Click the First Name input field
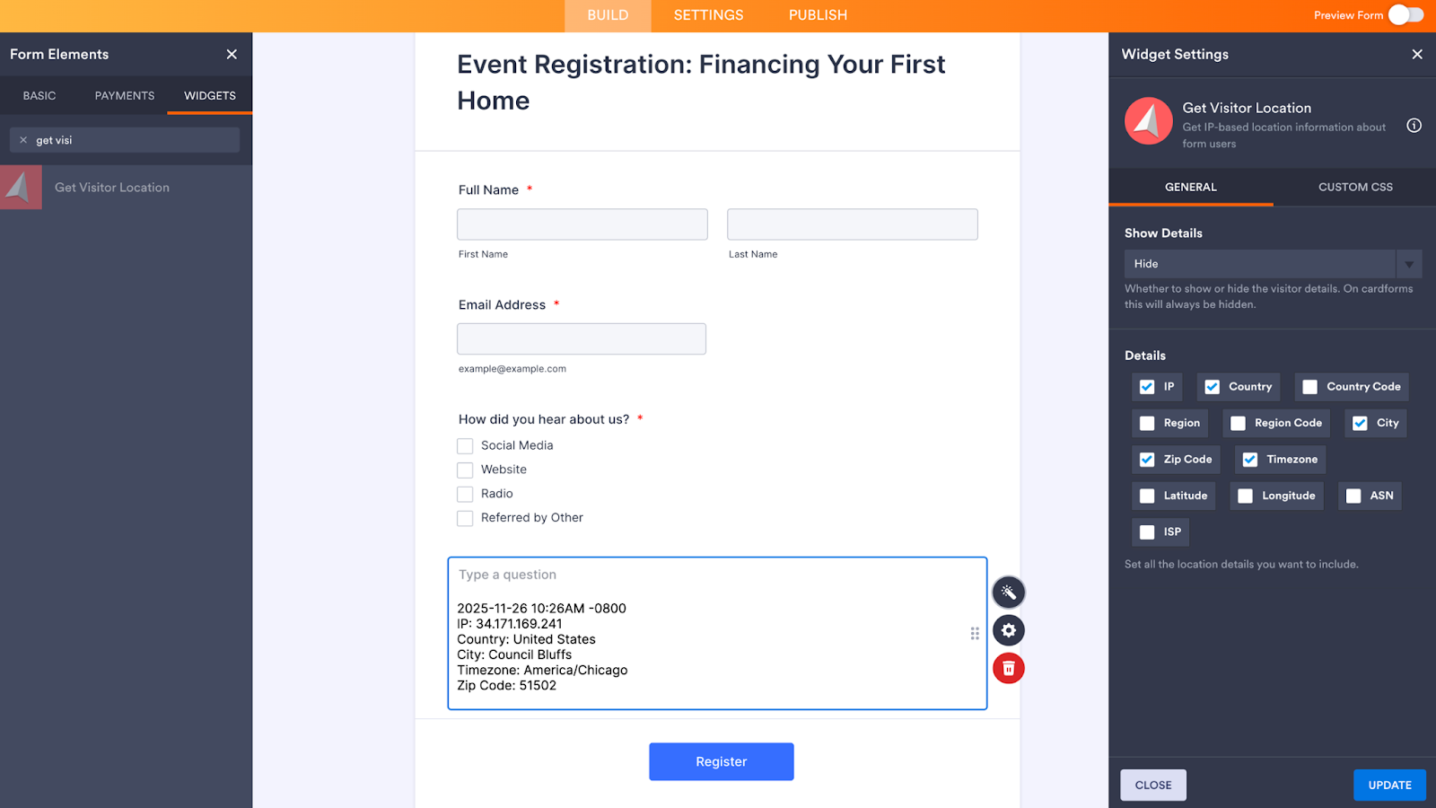Viewport: 1436px width, 808px height. coord(582,224)
